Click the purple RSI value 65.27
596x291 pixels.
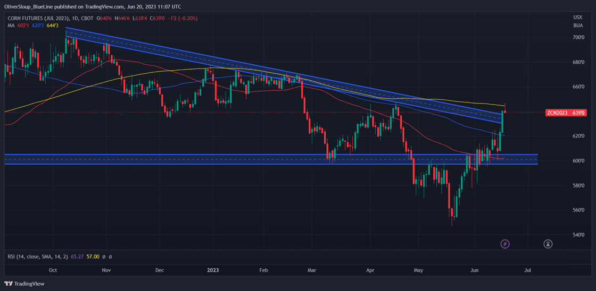(77, 257)
